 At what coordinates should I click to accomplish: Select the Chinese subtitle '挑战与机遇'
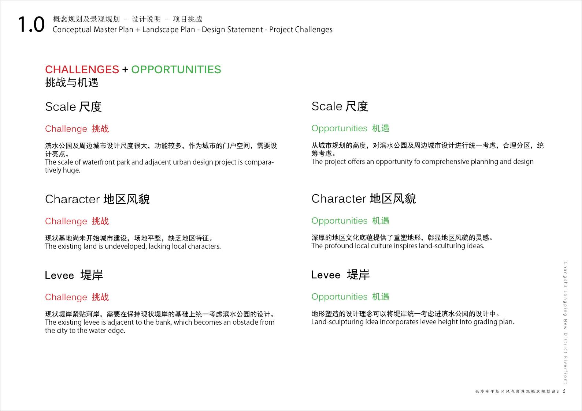(72, 83)
